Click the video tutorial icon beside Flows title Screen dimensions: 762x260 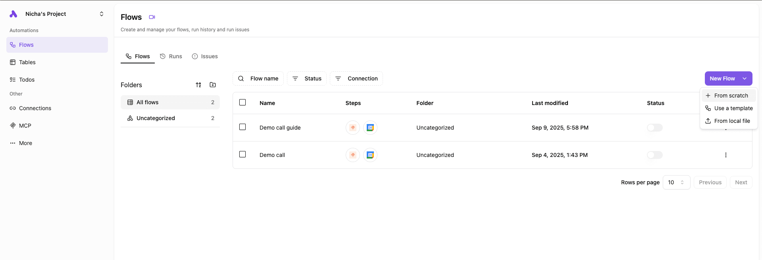(x=152, y=17)
